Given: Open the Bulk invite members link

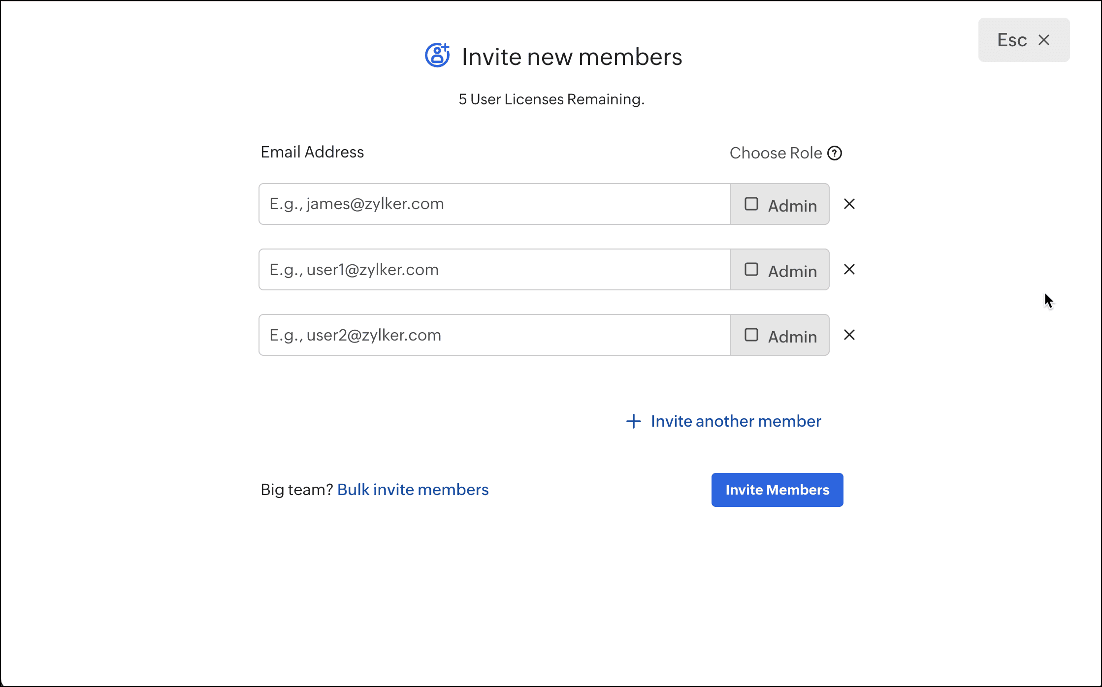Looking at the screenshot, I should tap(413, 490).
